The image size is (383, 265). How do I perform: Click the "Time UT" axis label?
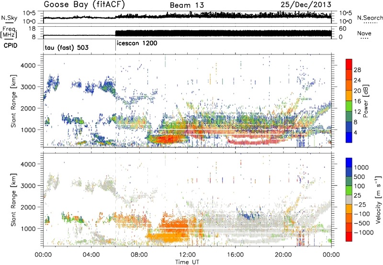pyautogui.click(x=187, y=262)
